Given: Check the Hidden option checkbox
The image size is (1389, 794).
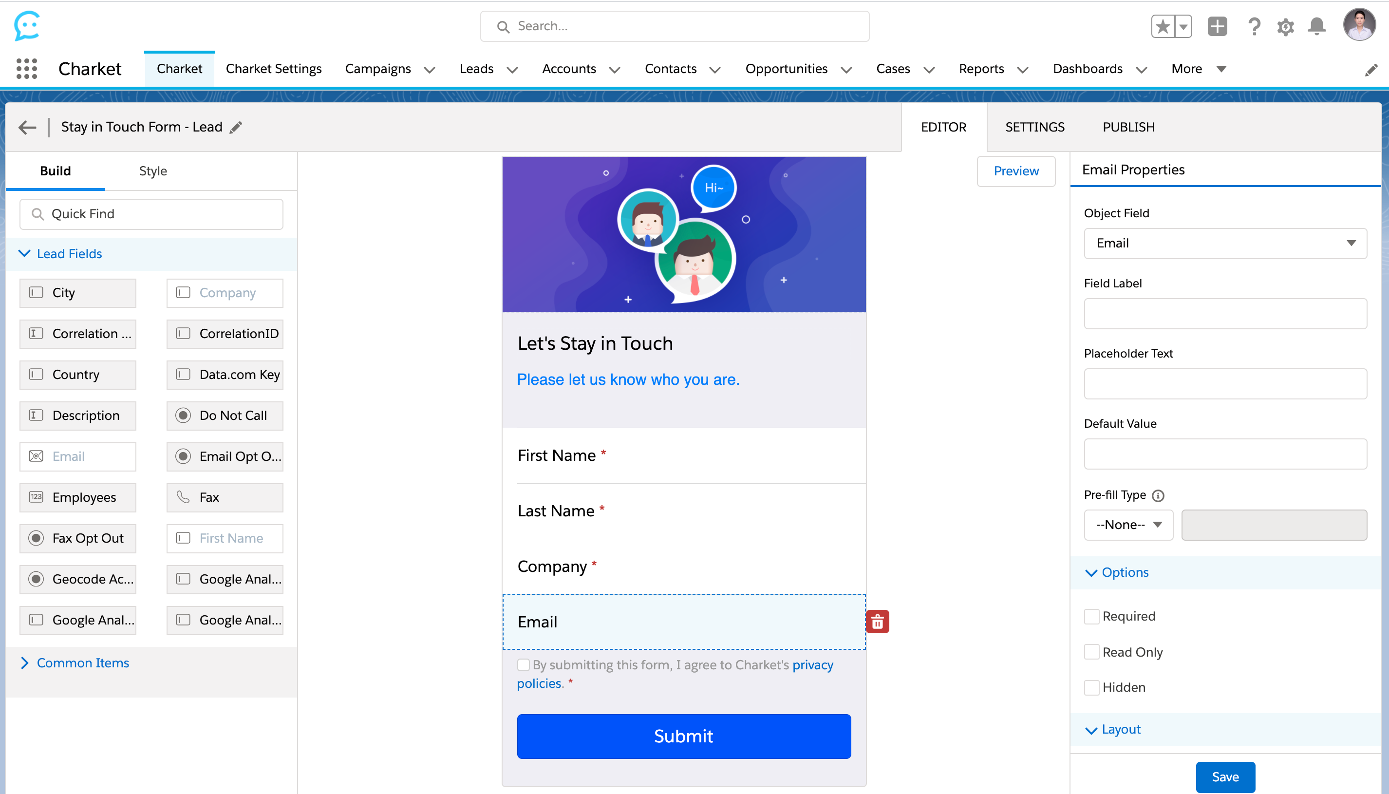Looking at the screenshot, I should tap(1091, 687).
